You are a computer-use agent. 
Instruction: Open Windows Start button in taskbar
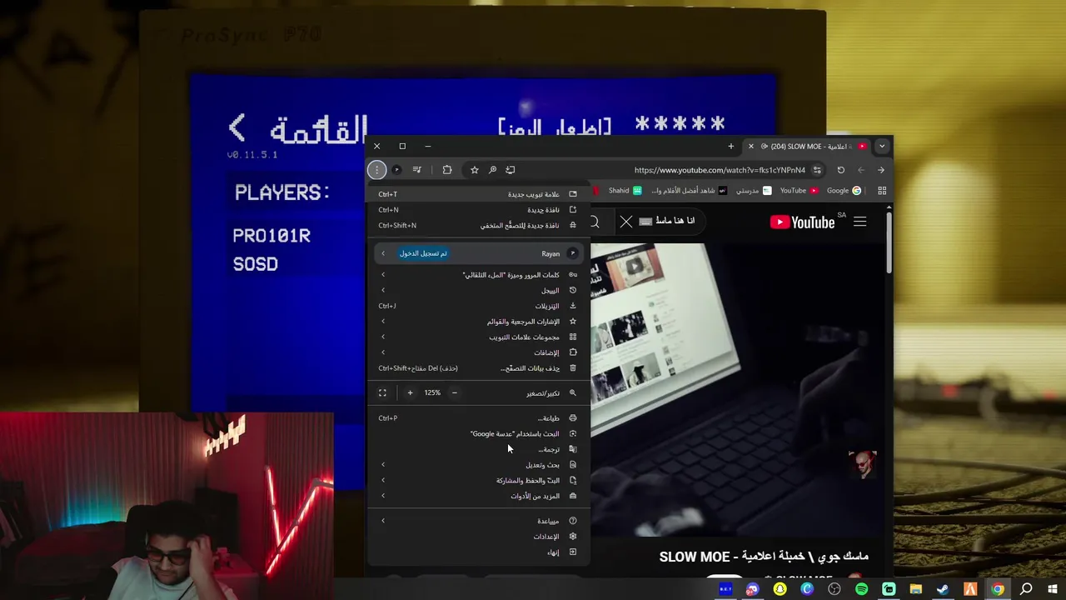[1053, 589]
